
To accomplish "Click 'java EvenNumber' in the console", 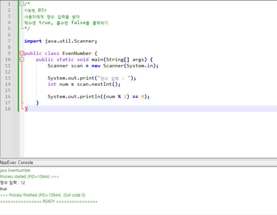I will tap(15, 171).
